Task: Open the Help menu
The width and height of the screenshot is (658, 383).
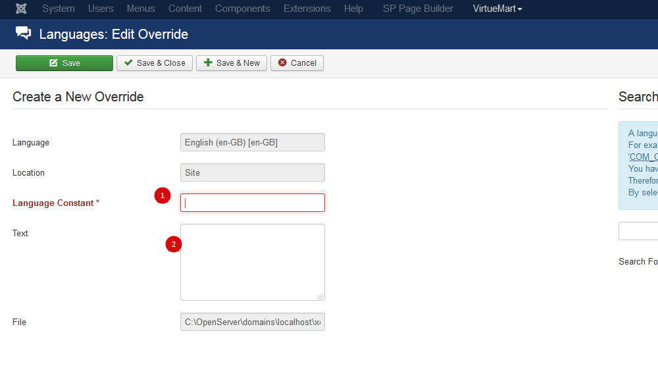Action: pyautogui.click(x=353, y=9)
